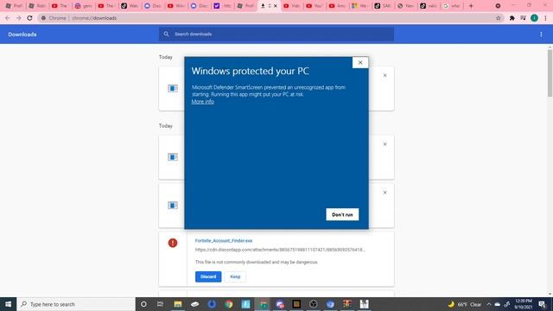Switch to the TikTok SAV tab

383,6
